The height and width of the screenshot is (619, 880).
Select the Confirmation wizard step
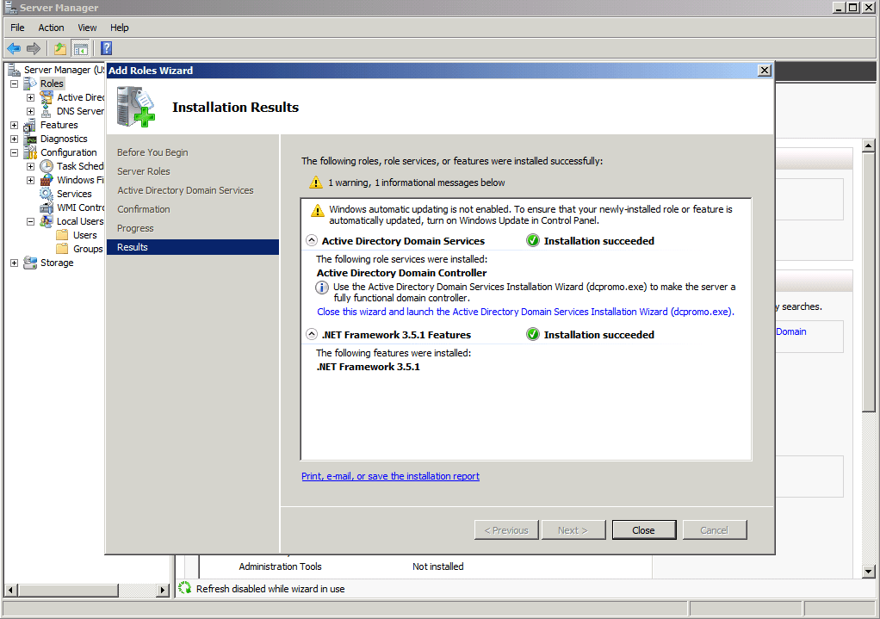(144, 208)
